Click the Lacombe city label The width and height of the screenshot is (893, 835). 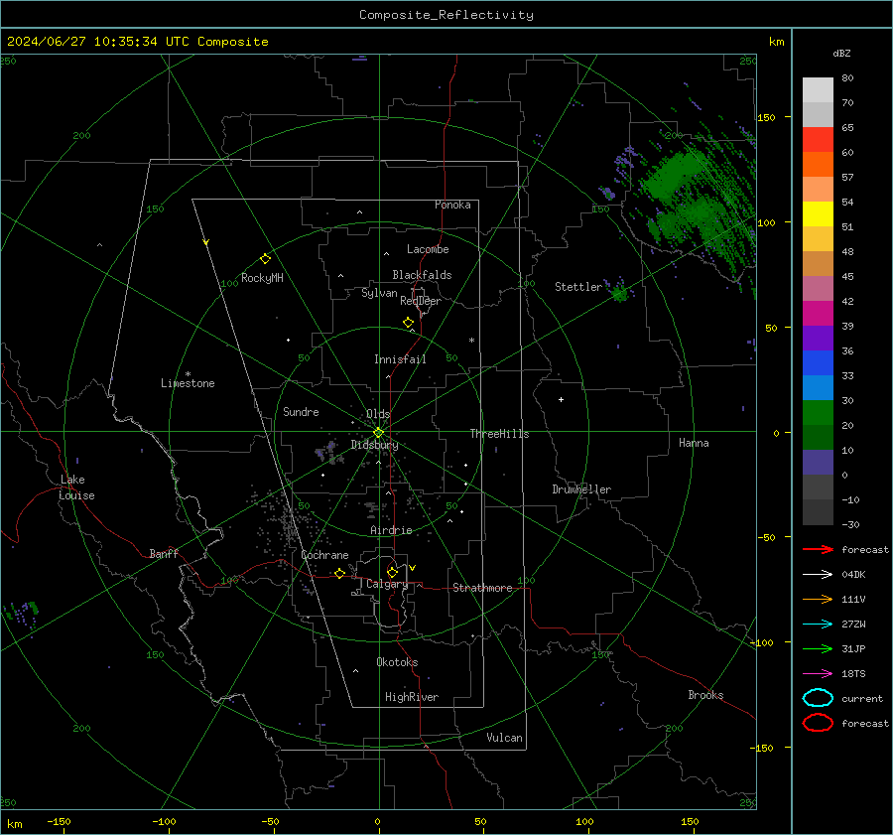coord(428,249)
